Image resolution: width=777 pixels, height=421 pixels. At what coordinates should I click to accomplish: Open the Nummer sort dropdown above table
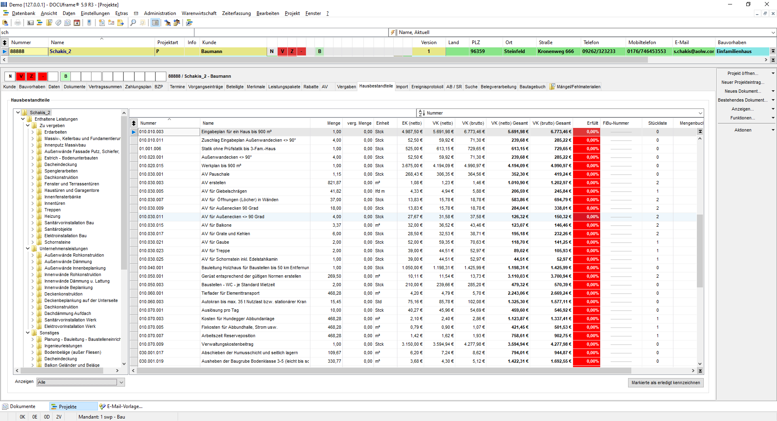click(700, 113)
